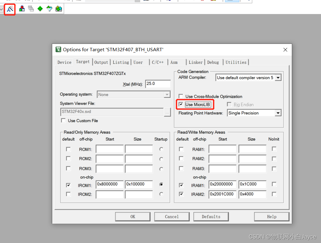Open the Select Software Packs icon
This screenshot has width=321, height=243.
49,9
